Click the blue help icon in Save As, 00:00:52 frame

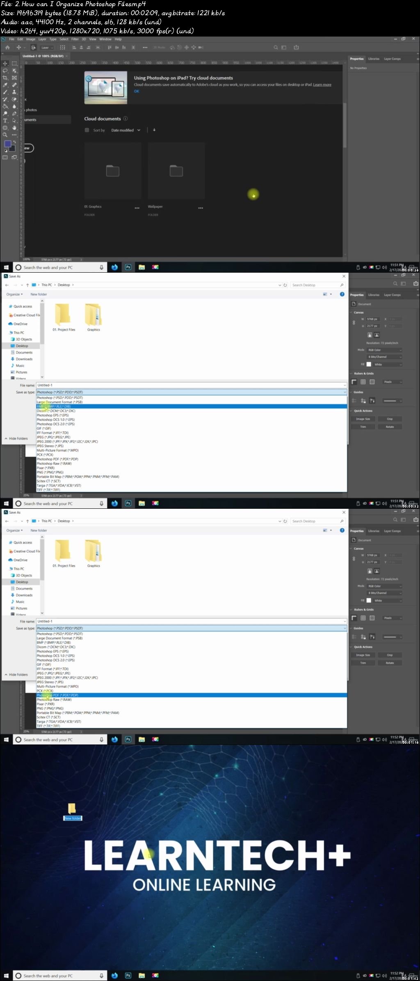click(x=342, y=294)
